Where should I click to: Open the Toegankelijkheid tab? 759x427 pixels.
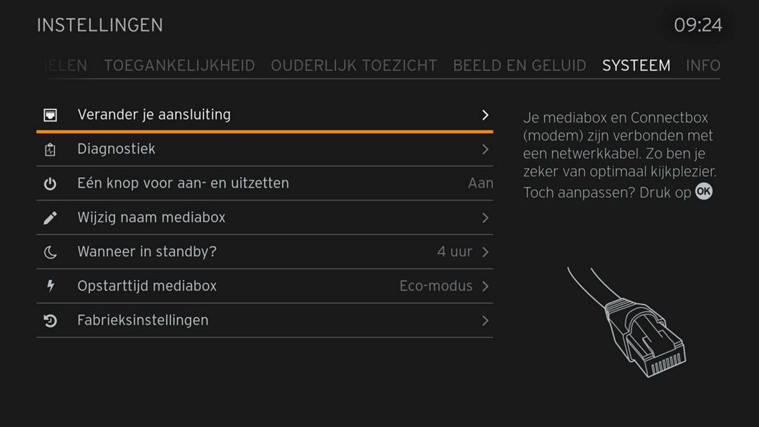[180, 65]
